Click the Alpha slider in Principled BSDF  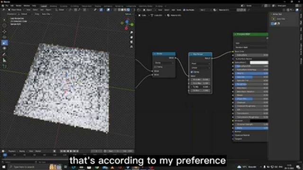tap(251, 128)
